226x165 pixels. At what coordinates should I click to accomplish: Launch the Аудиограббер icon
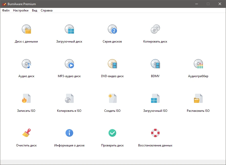tap(198, 64)
